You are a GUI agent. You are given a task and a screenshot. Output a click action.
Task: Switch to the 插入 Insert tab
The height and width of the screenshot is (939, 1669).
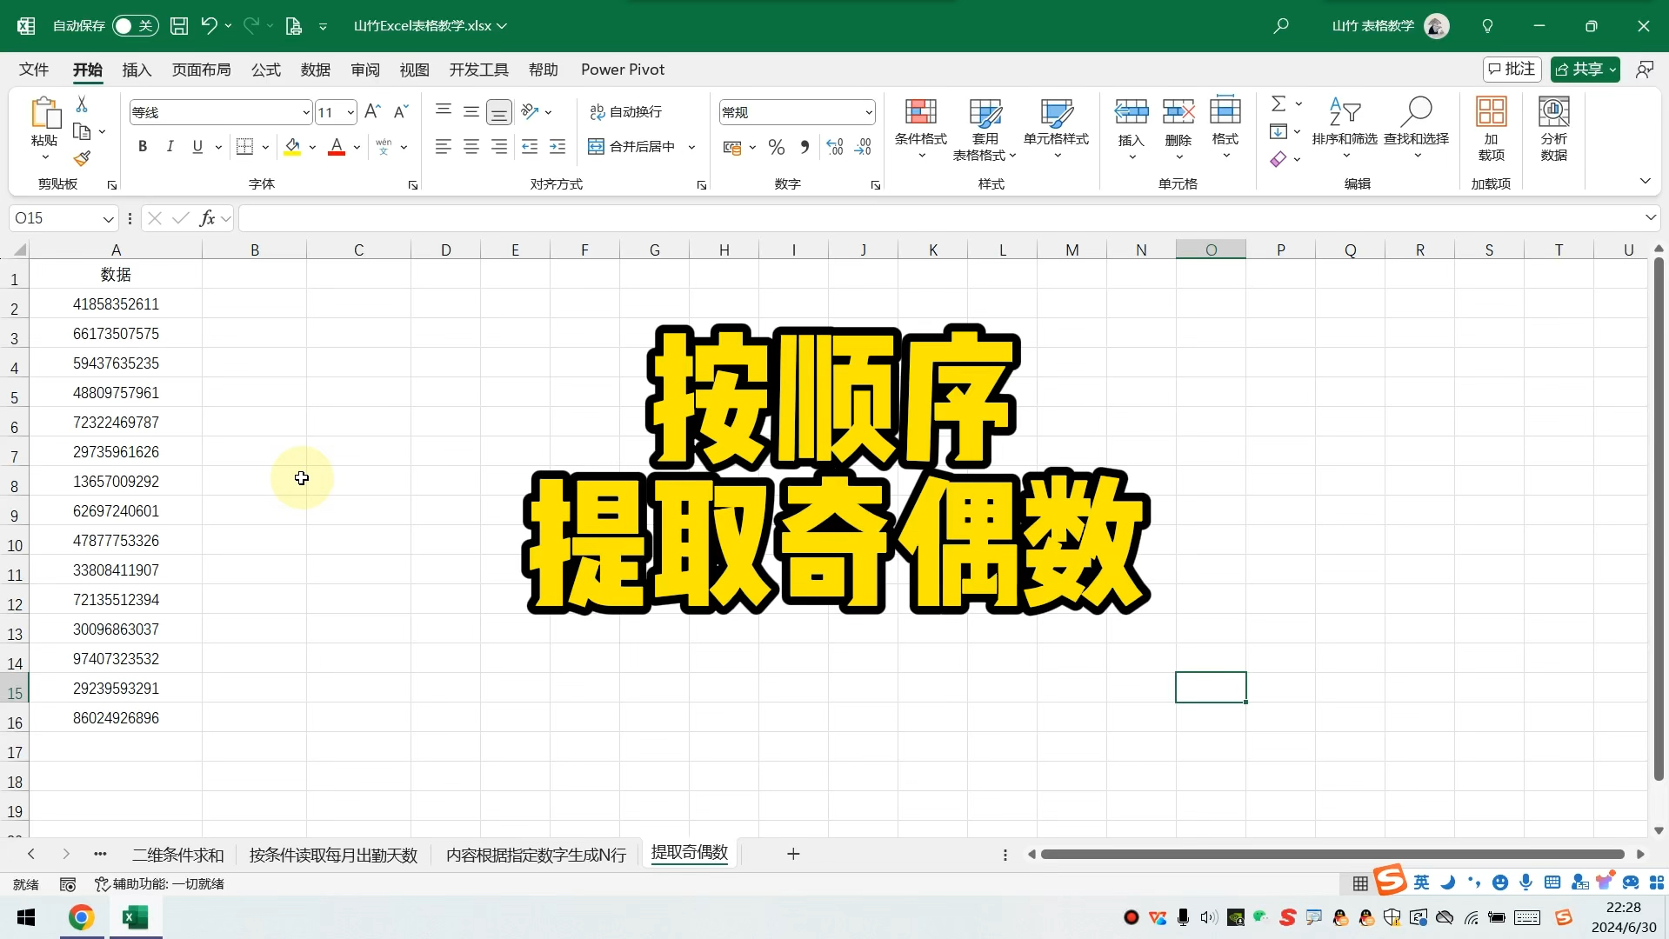[x=137, y=70]
